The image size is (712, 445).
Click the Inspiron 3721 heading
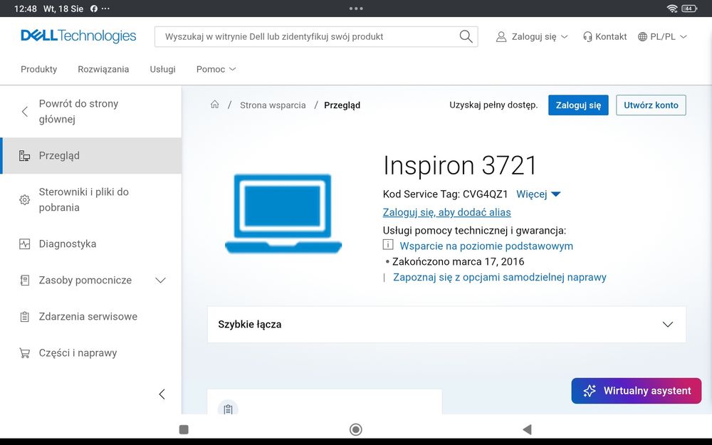click(x=460, y=165)
